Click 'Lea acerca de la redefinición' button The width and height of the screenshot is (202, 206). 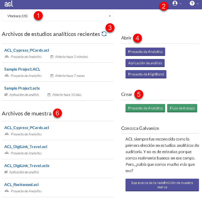click(162, 185)
